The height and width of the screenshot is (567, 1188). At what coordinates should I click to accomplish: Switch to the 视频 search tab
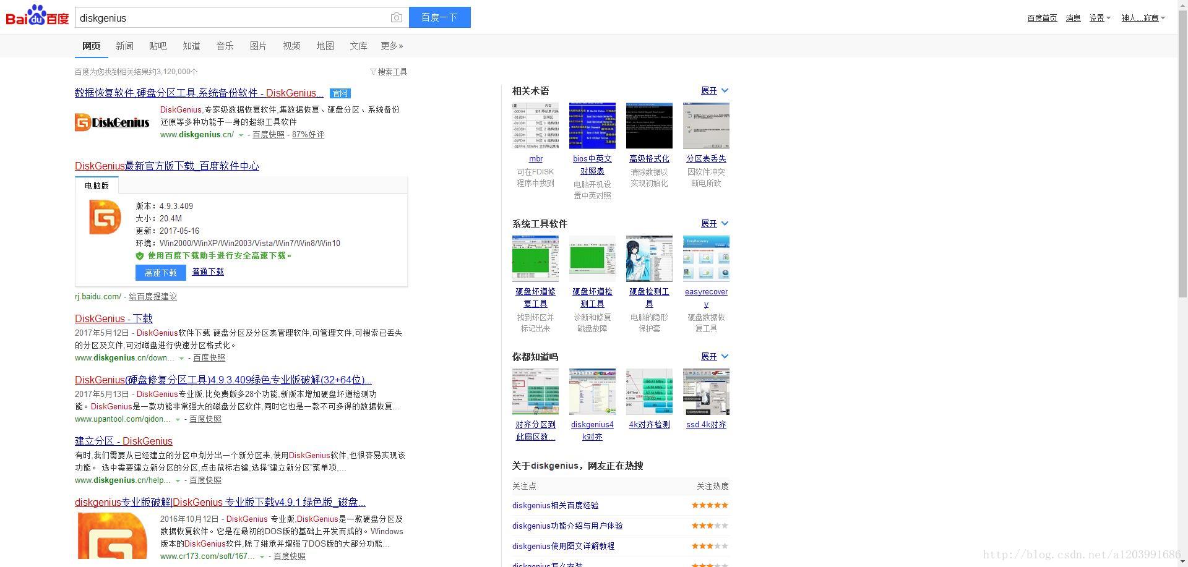tap(291, 45)
